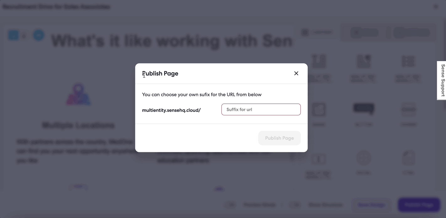Screen dimensions: 446x218
Task: Close the Publish Page dialog
Action: coord(296,73)
